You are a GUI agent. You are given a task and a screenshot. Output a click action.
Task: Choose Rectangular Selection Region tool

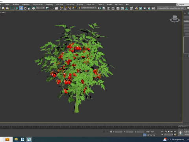tap(12, 8)
